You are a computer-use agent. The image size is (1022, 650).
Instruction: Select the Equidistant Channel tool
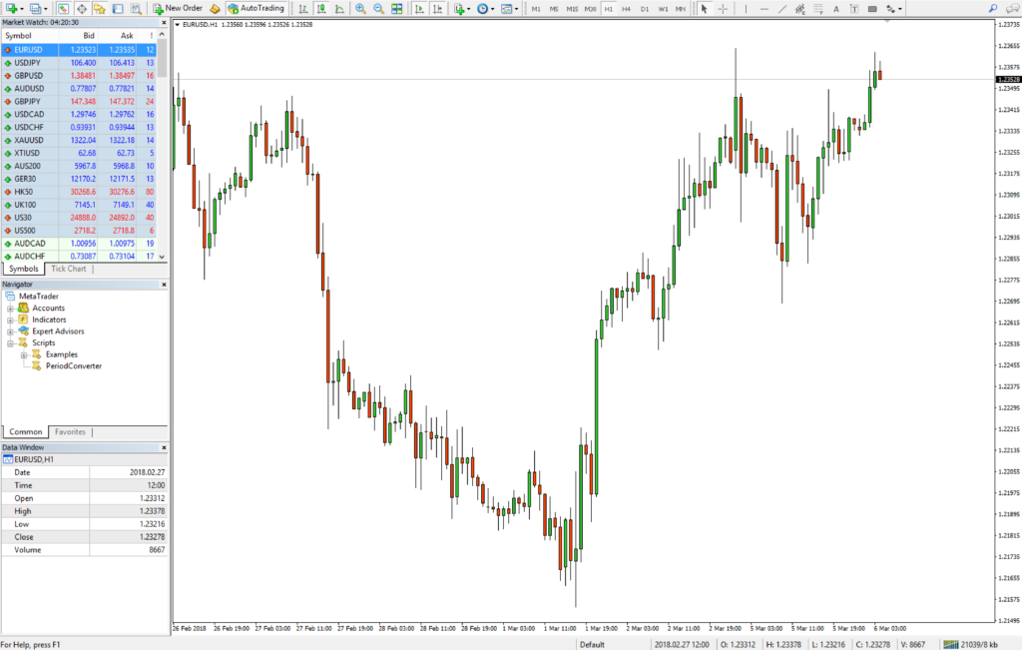coord(800,8)
